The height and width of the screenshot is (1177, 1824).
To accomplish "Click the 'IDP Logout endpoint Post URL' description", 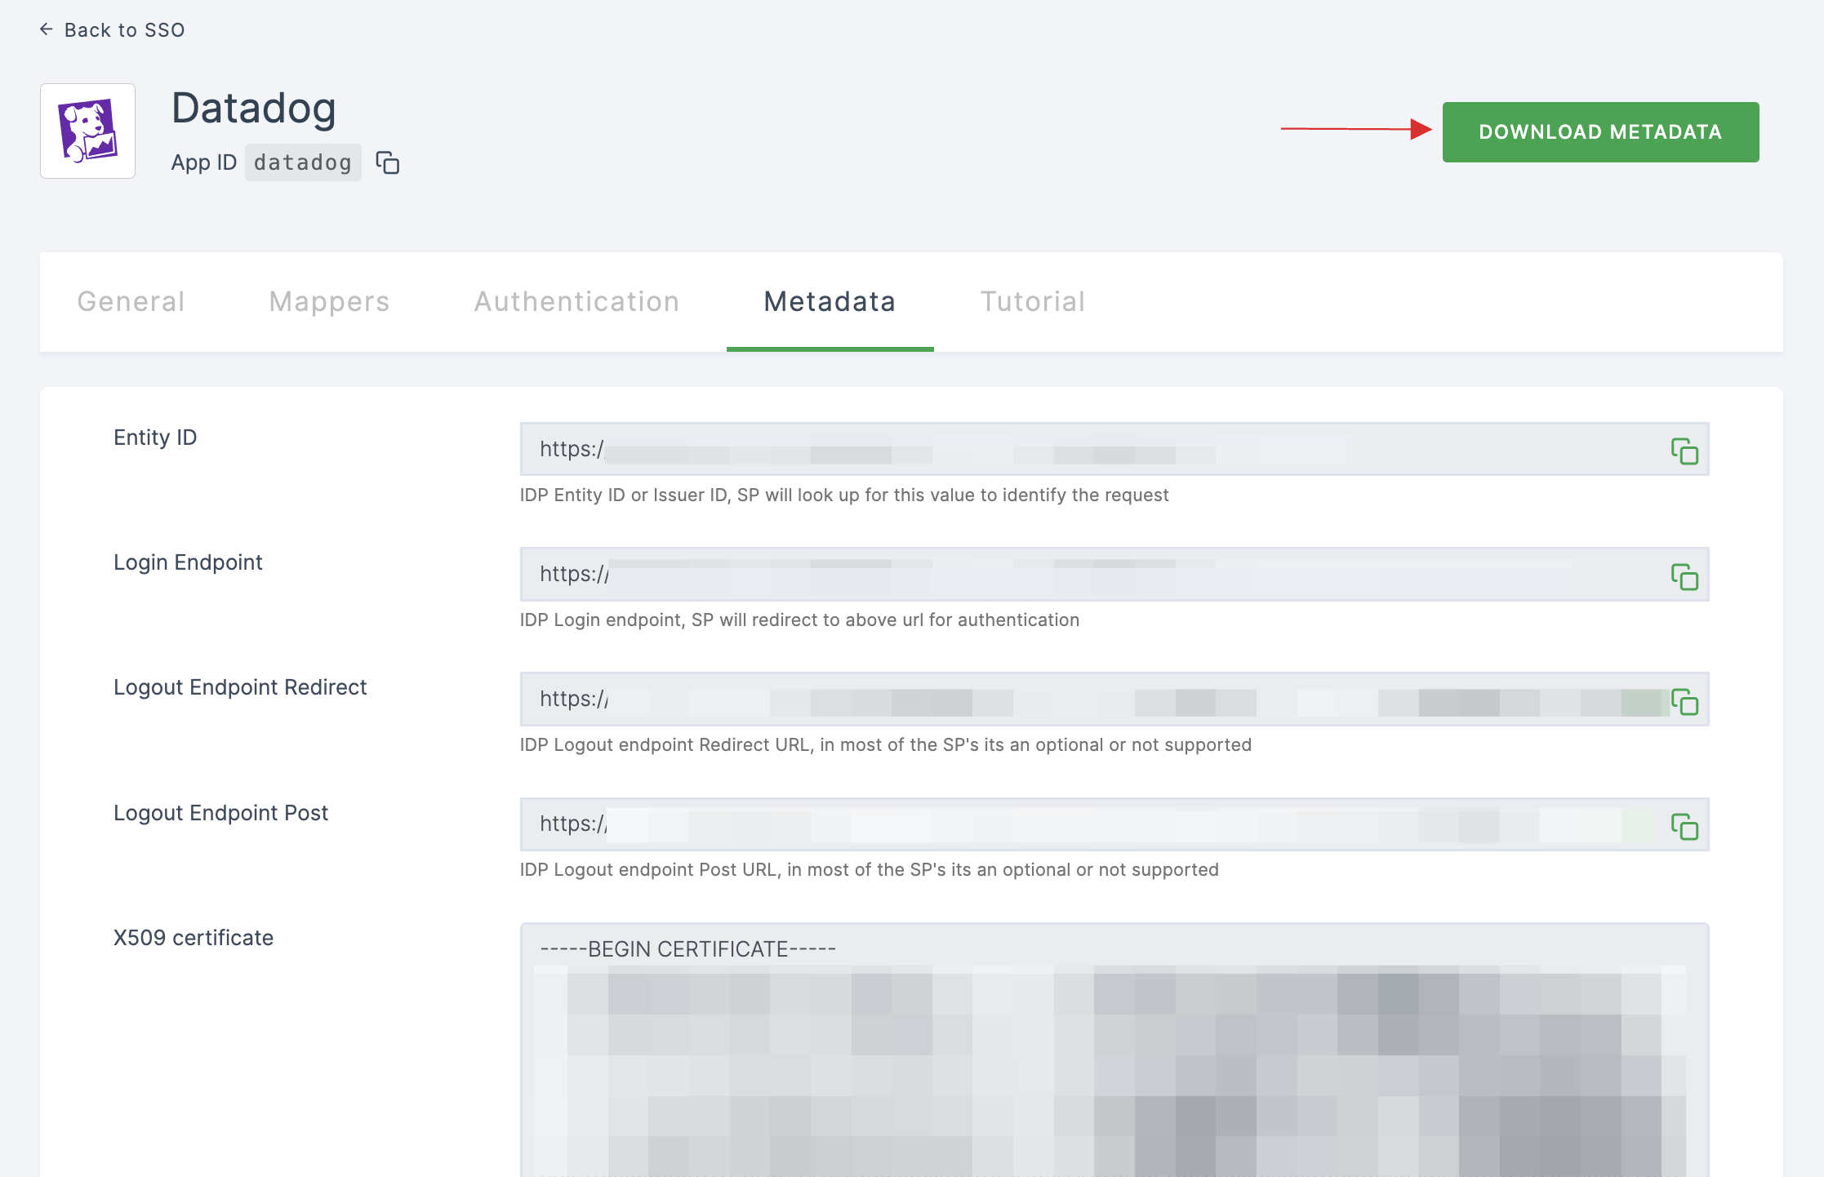I will tap(870, 870).
